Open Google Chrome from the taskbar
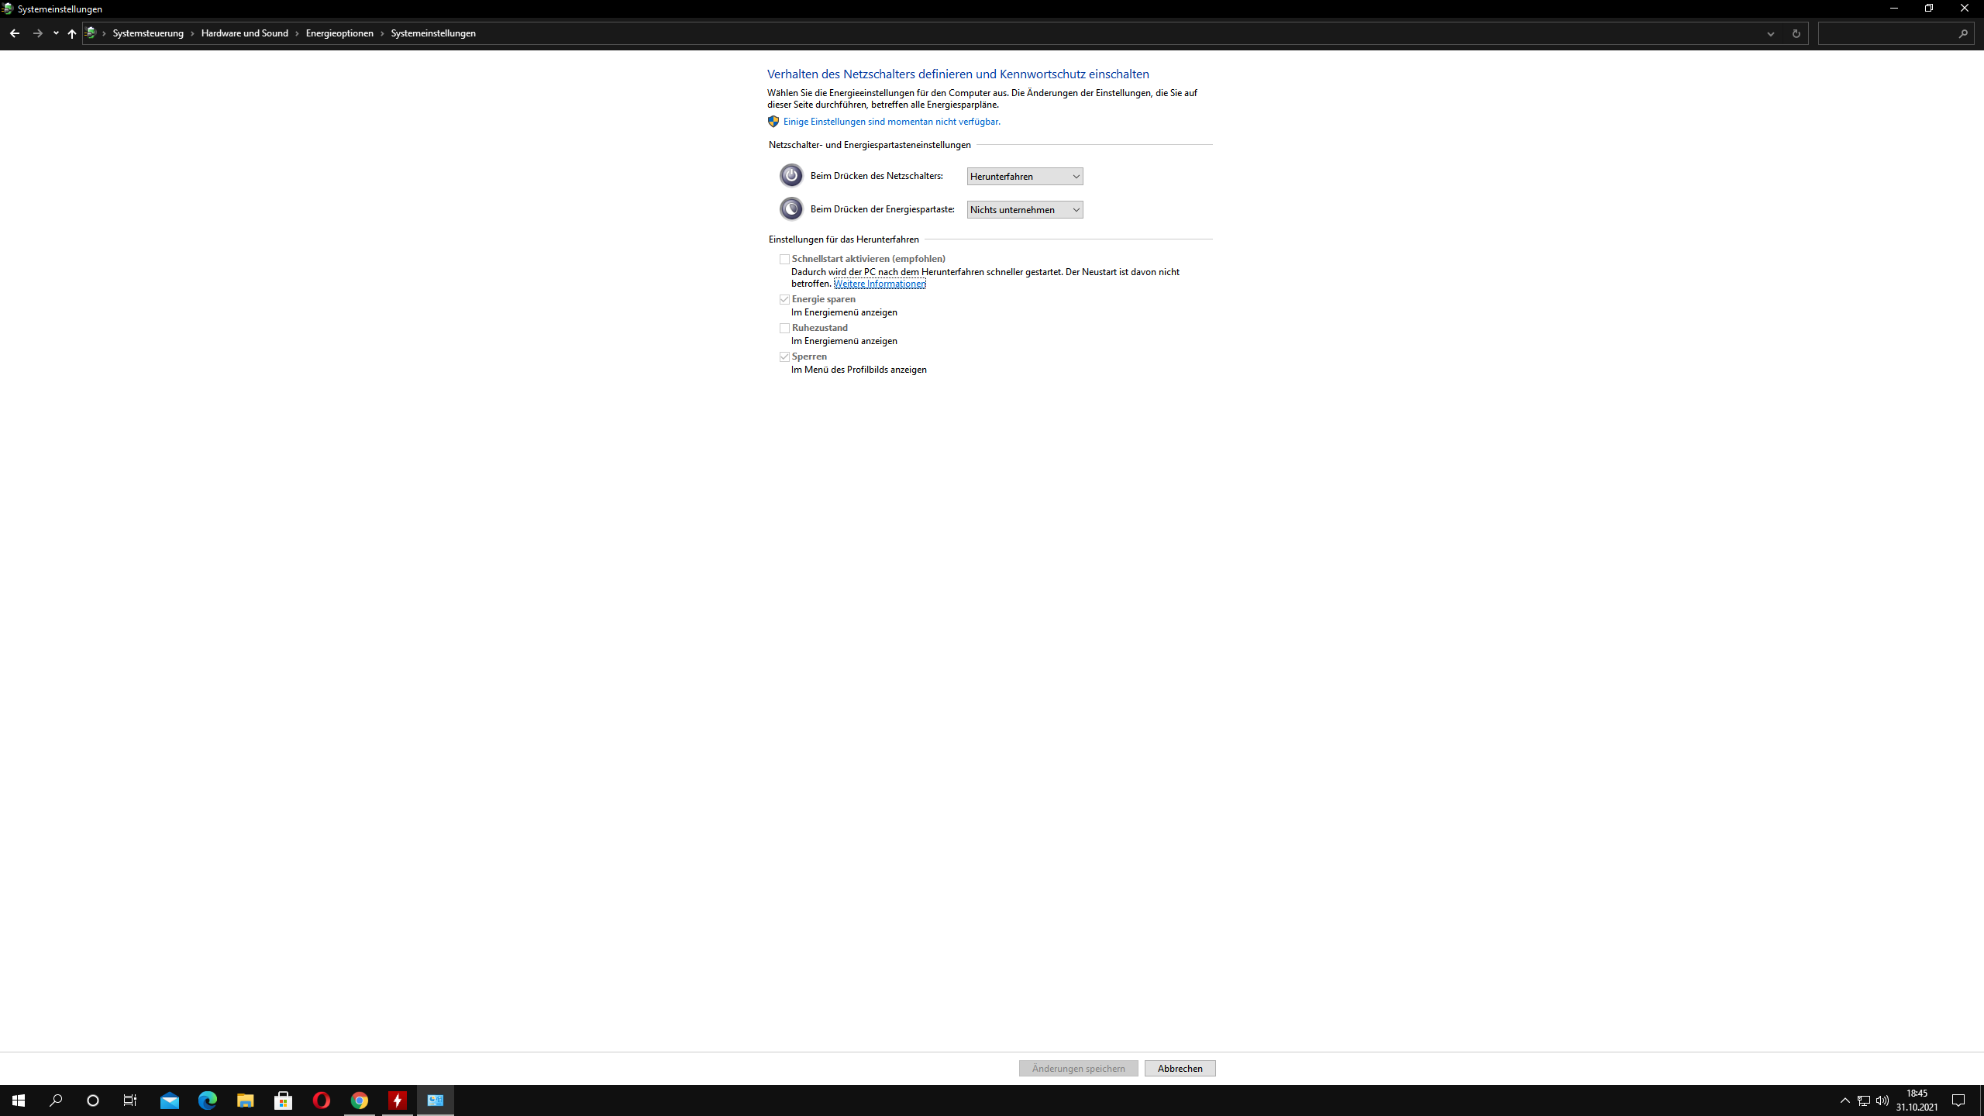1984x1116 pixels. (359, 1100)
